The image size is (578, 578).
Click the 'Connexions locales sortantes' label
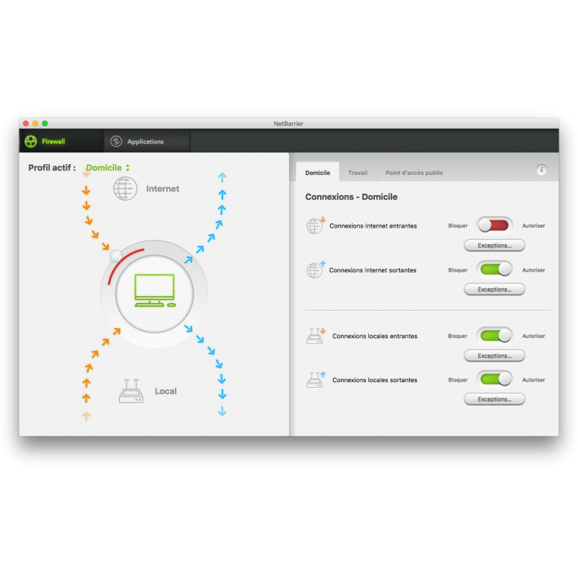(x=375, y=380)
